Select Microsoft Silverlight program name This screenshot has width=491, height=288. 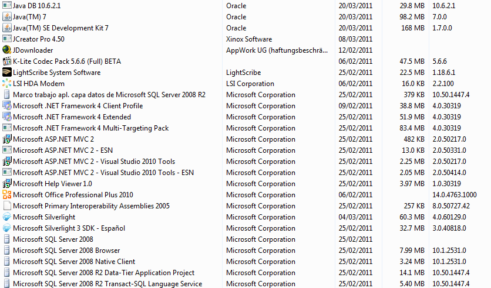(x=44, y=217)
